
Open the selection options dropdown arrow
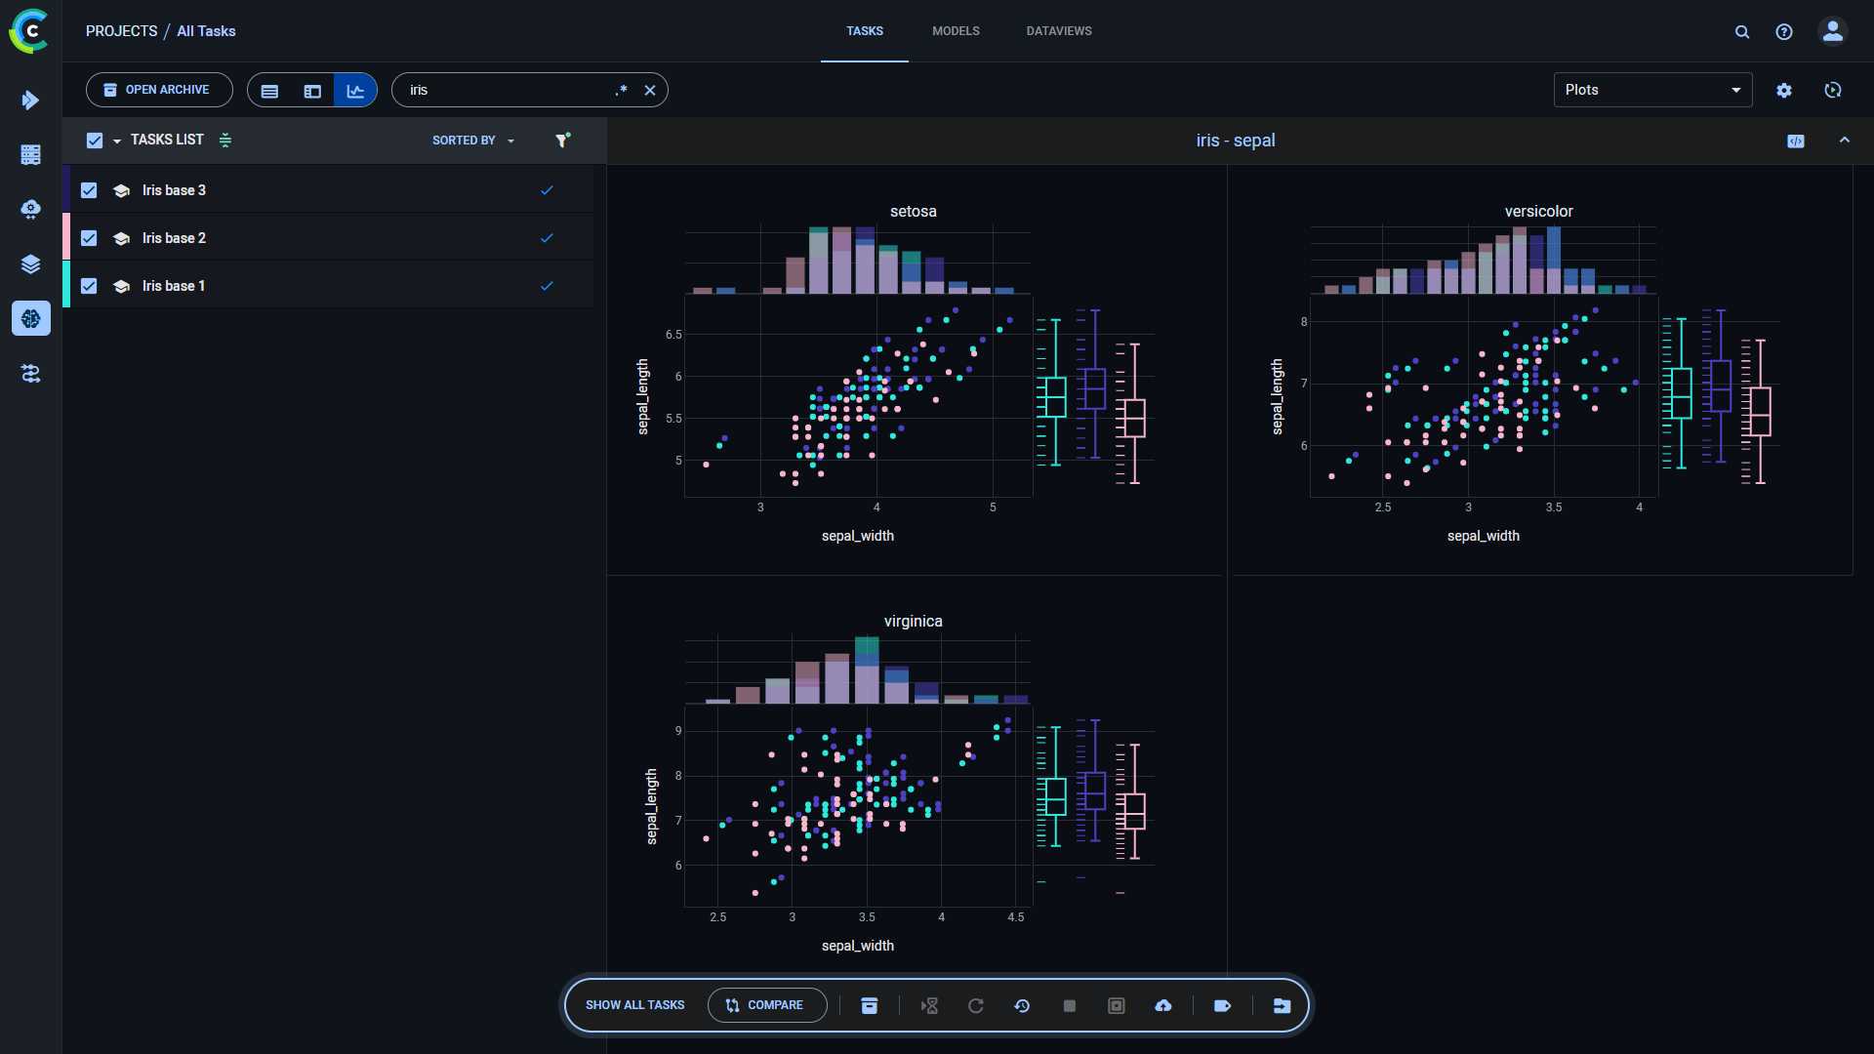pyautogui.click(x=117, y=142)
